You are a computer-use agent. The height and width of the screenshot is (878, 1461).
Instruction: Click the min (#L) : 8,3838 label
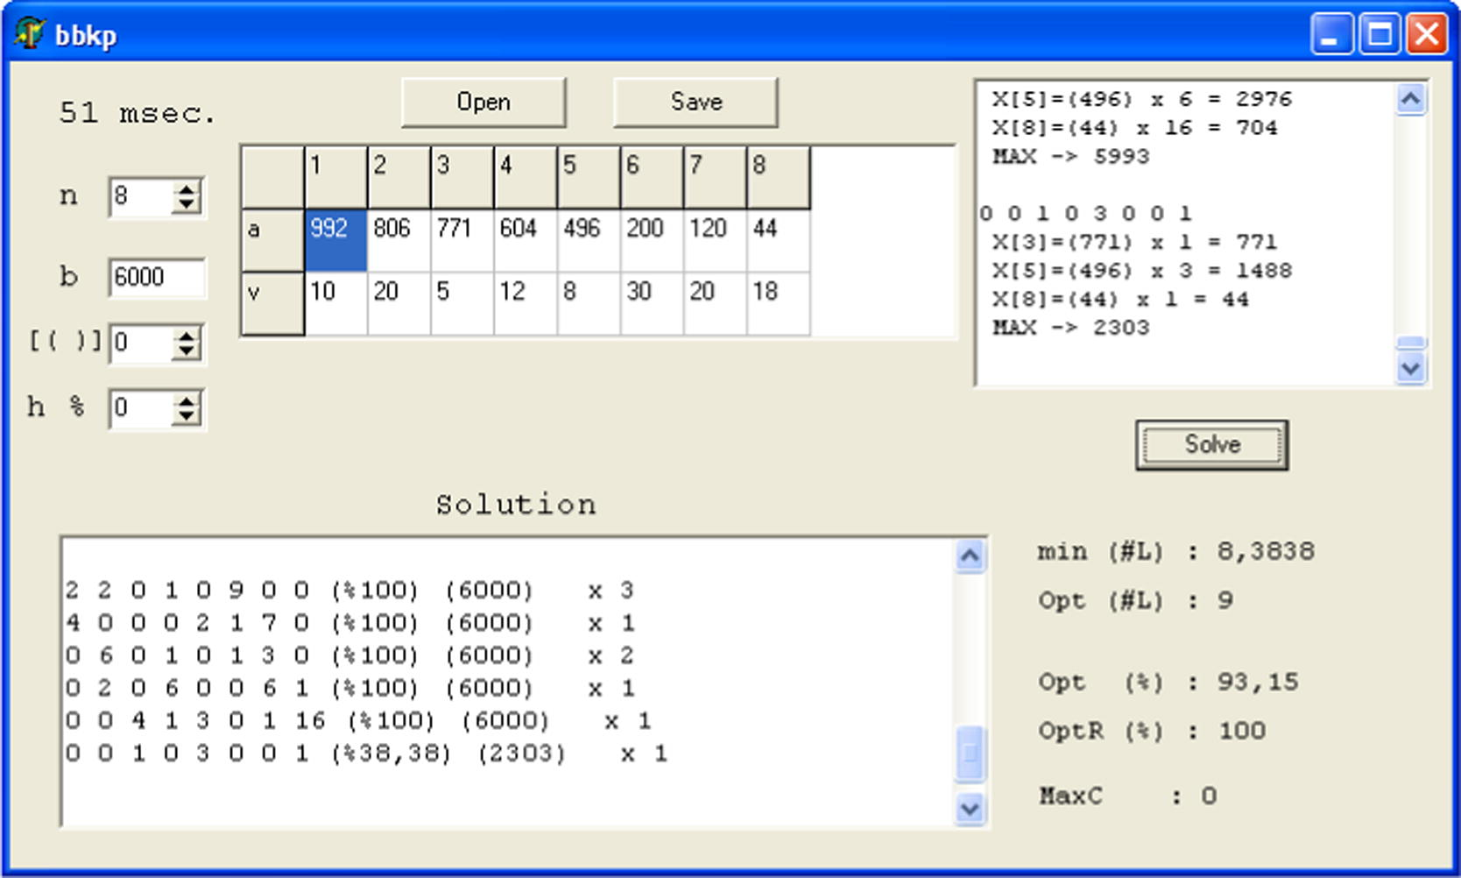pos(1176,551)
